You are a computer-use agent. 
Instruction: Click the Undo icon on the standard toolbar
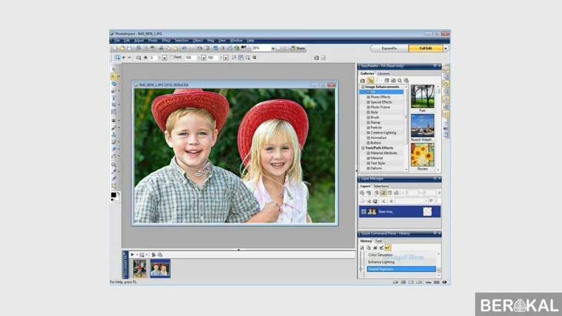[x=183, y=48]
